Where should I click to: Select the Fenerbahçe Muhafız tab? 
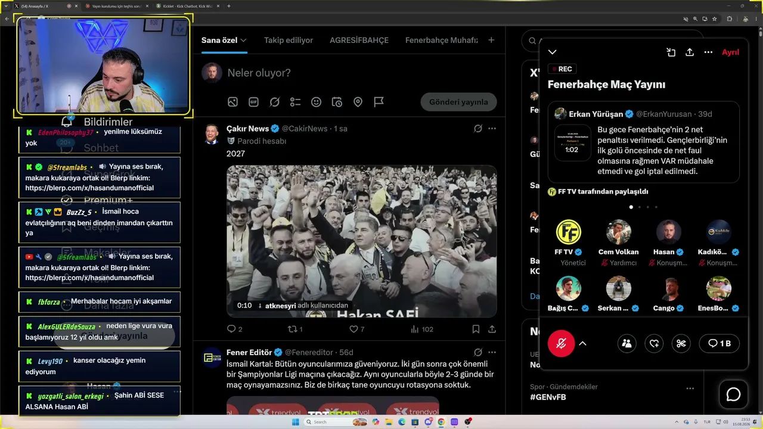(442, 40)
